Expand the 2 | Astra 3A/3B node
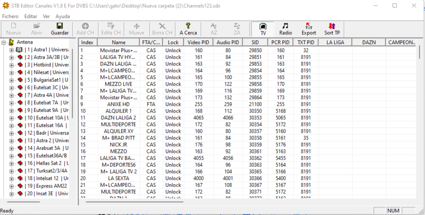The height and width of the screenshot is (215, 425). (x=11, y=58)
